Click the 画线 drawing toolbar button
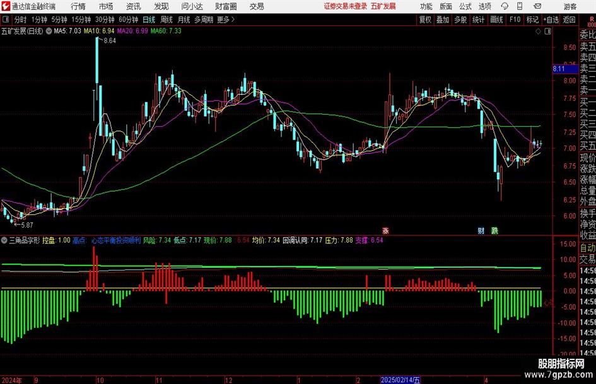 coord(496,20)
